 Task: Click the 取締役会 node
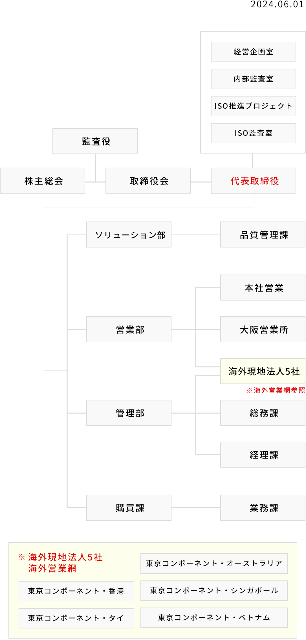(148, 181)
